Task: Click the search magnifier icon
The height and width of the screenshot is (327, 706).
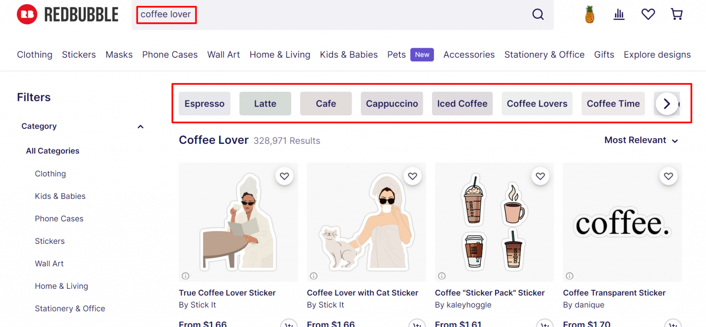Action: [538, 14]
